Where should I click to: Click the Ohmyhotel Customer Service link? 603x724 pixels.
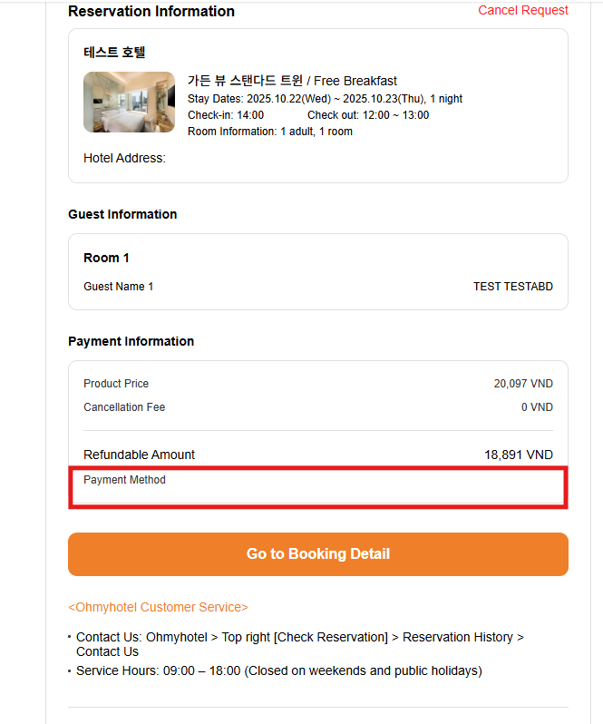[x=158, y=607]
